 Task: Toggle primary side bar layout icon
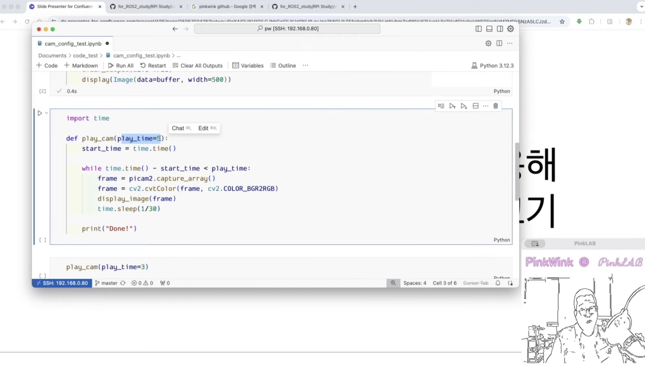pyautogui.click(x=478, y=29)
